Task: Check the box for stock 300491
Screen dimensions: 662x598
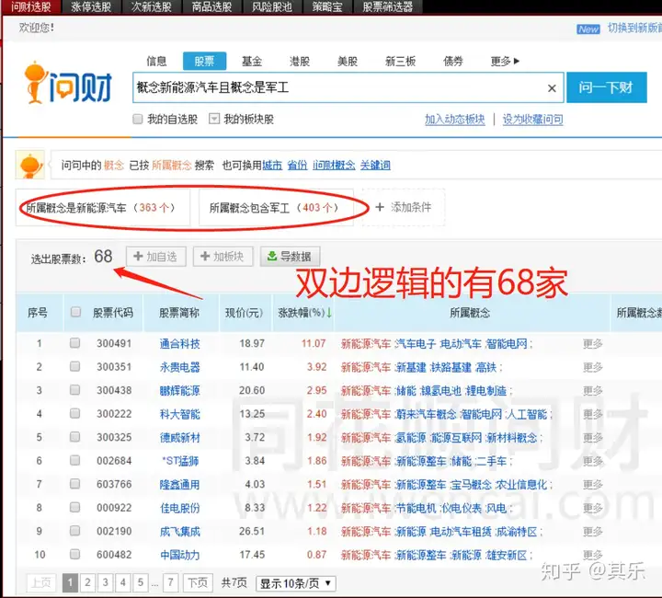Action: click(74, 342)
